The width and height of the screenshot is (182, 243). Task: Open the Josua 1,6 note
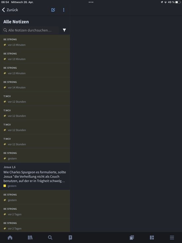[35, 176]
